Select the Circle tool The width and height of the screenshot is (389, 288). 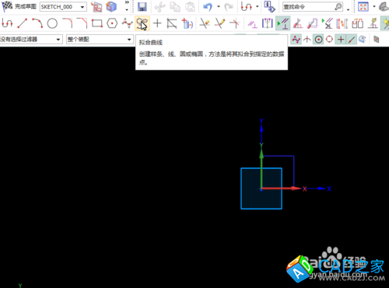click(52, 23)
